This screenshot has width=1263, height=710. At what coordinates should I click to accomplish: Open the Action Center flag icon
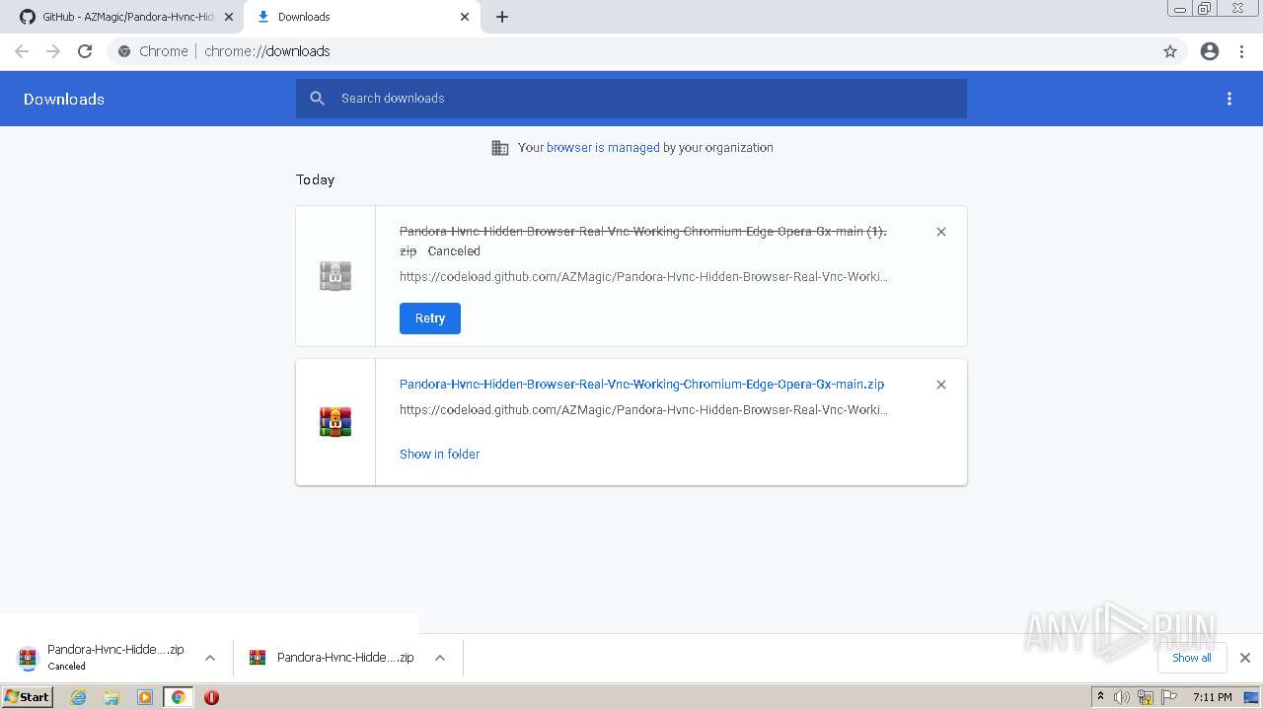click(x=1169, y=697)
